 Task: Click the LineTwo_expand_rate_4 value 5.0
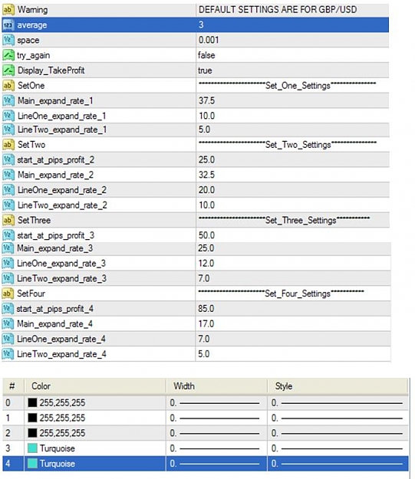(x=293, y=354)
